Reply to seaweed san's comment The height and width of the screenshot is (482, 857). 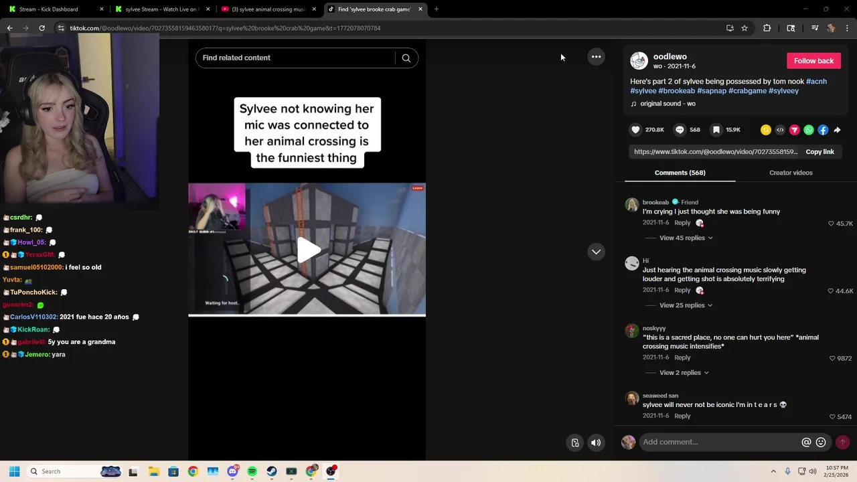coord(682,416)
